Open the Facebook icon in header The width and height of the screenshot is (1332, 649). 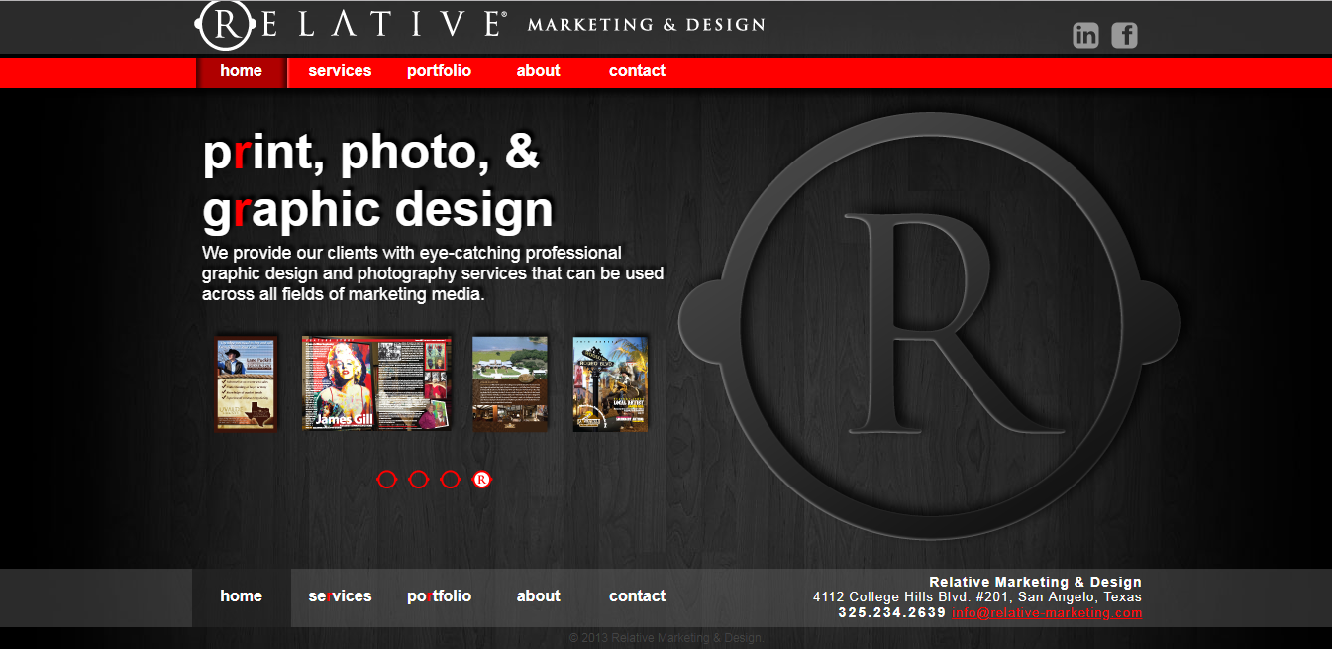[1124, 36]
